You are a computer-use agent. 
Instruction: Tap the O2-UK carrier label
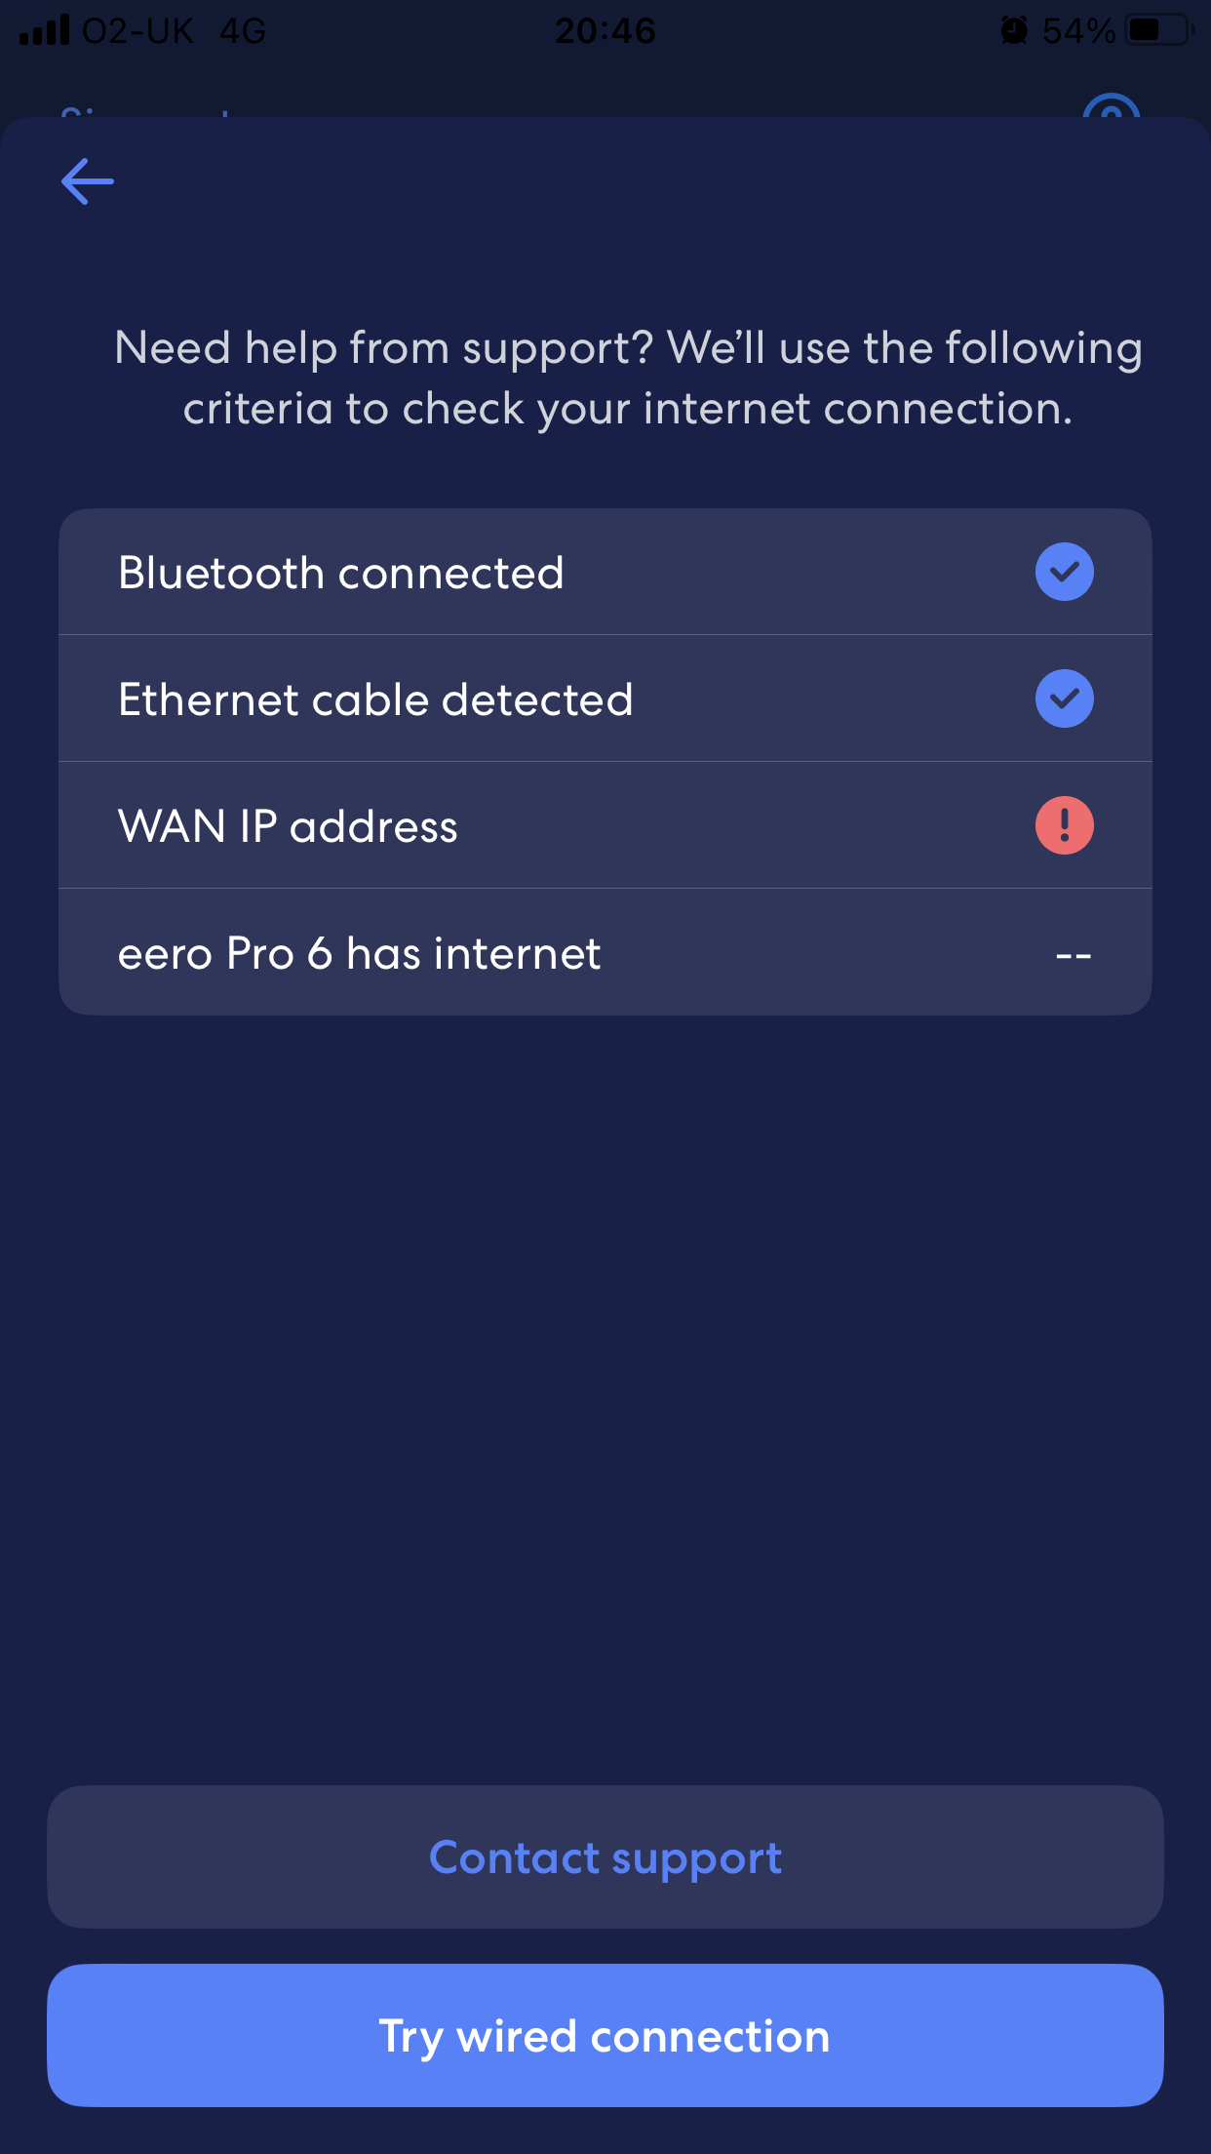click(x=137, y=31)
